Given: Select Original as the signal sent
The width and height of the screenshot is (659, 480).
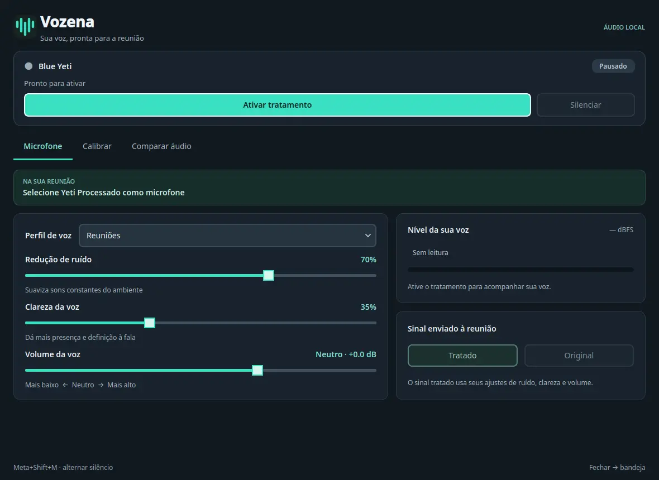Looking at the screenshot, I should click(x=579, y=356).
